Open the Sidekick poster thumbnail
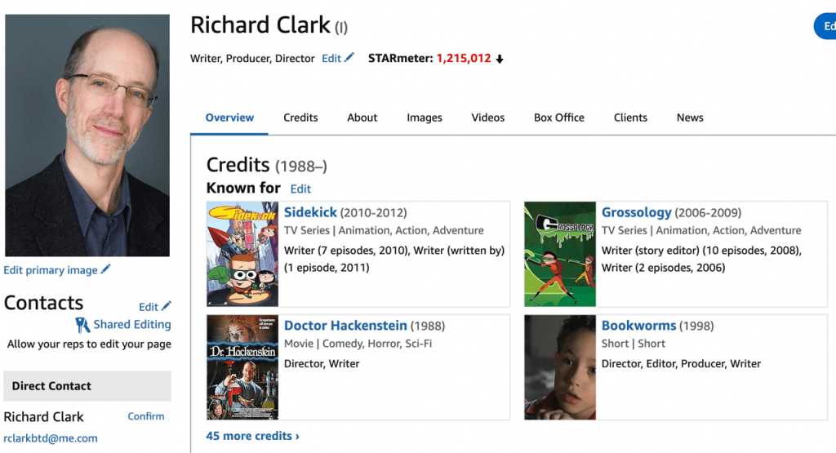The image size is (836, 453). pyautogui.click(x=242, y=254)
